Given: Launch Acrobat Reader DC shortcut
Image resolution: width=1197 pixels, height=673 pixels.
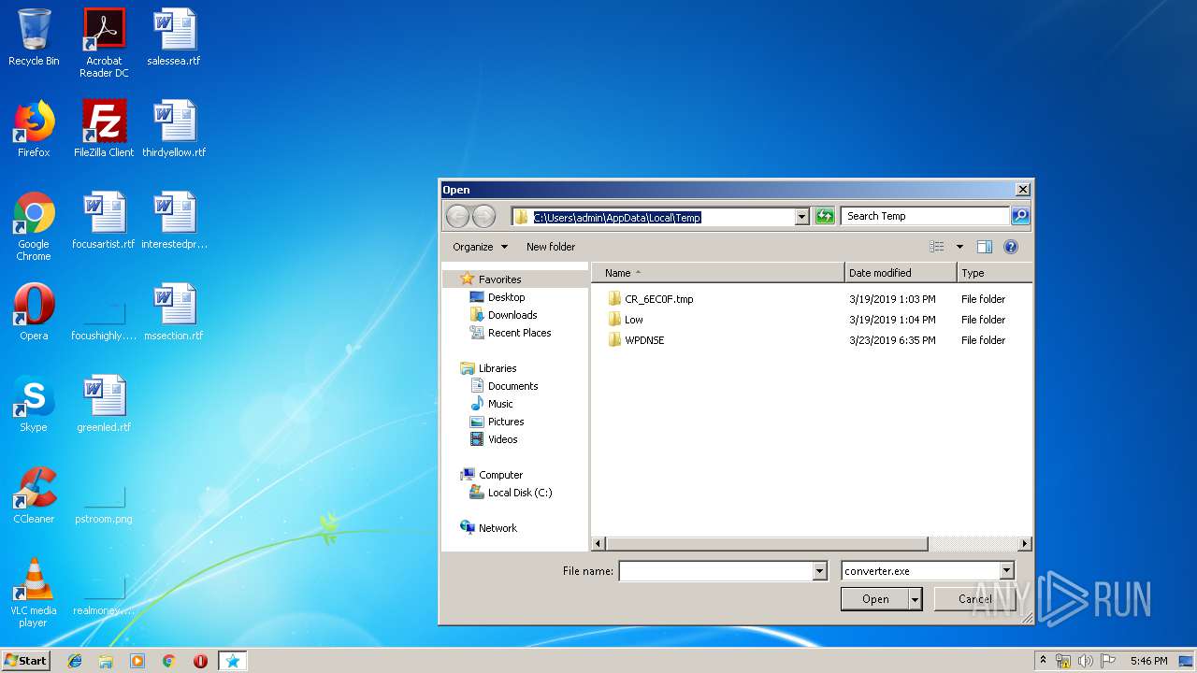Looking at the screenshot, I should 104,43.
